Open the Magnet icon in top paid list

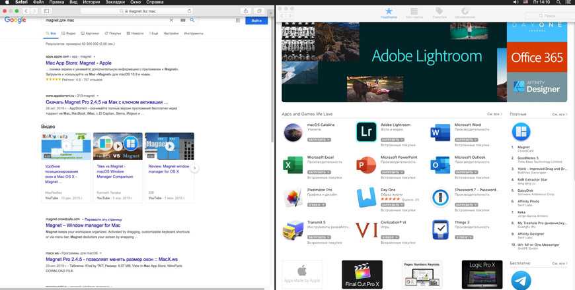pos(521,131)
